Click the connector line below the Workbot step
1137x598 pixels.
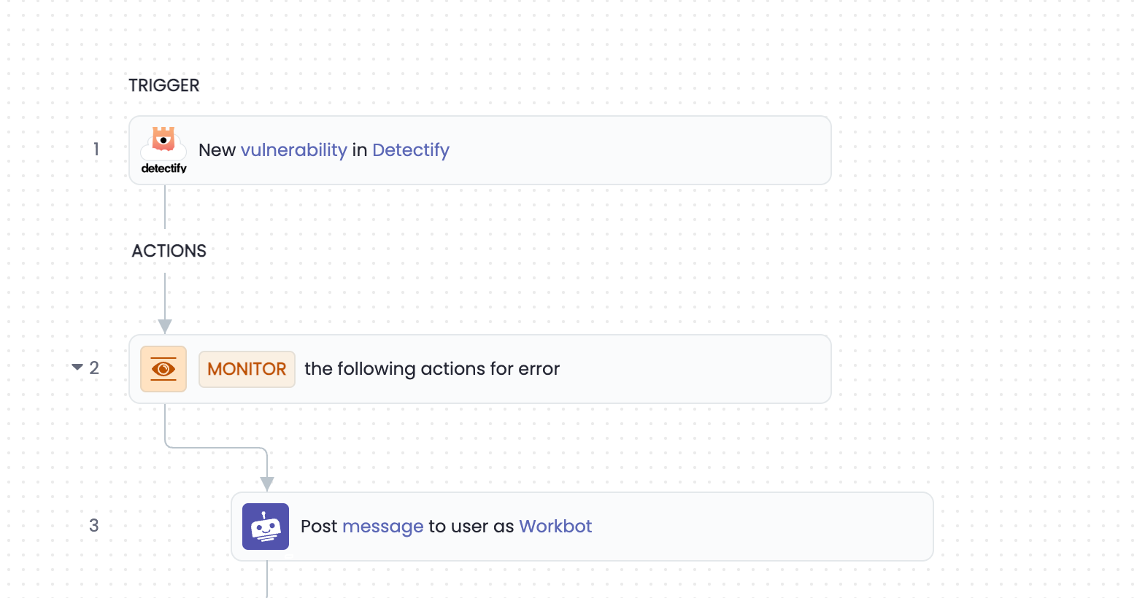[267, 579]
